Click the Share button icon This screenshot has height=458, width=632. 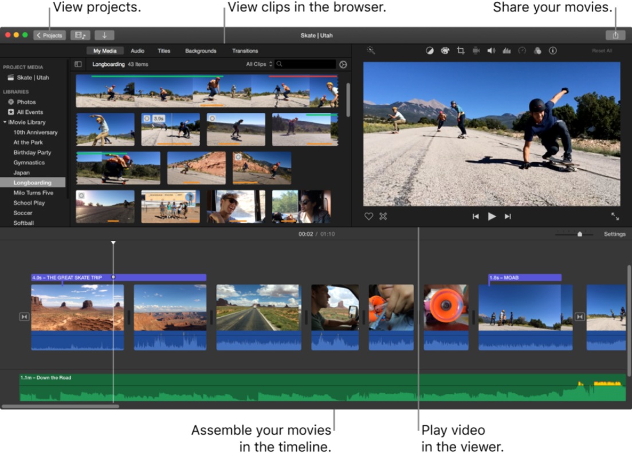pos(615,35)
